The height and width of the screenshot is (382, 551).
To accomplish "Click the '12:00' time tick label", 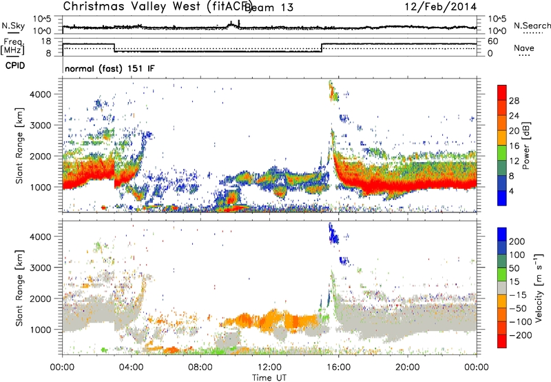I will [269, 368].
